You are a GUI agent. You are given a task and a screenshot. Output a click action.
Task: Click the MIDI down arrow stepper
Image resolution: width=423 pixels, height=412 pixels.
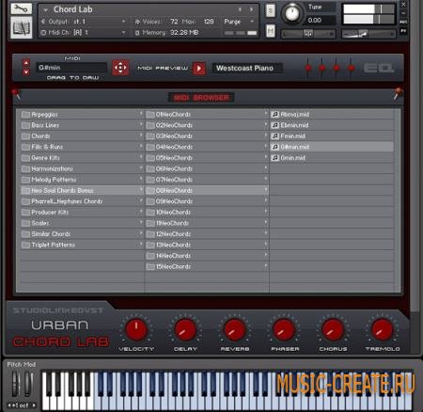tap(26, 71)
